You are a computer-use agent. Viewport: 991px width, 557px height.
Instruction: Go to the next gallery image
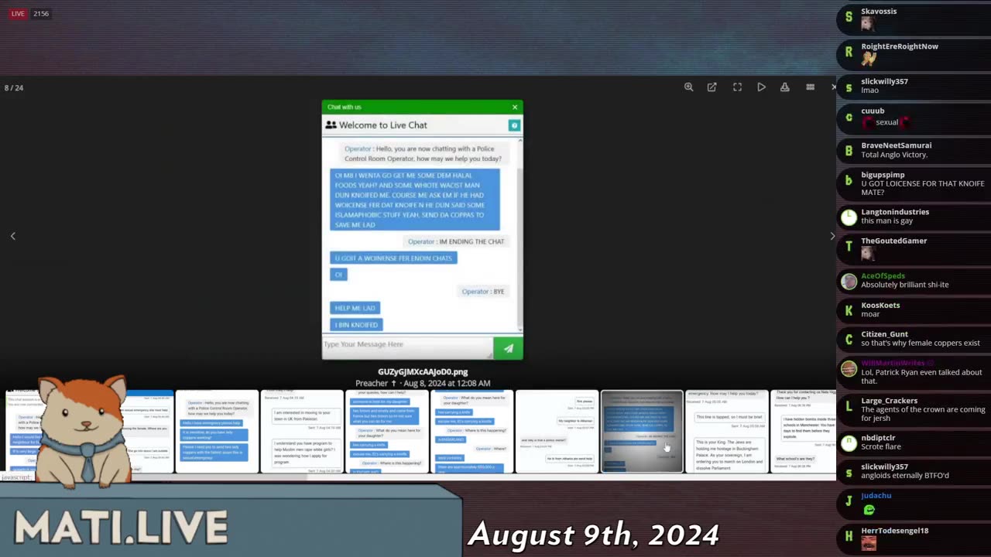click(832, 236)
